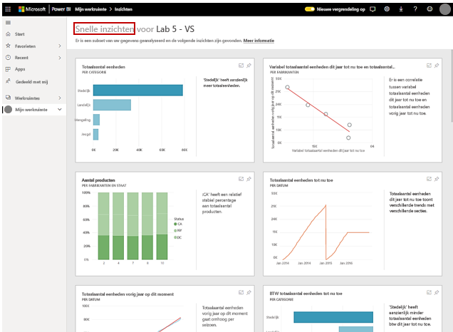Click Aantal producten card title
453x332 pixels.
98,180
